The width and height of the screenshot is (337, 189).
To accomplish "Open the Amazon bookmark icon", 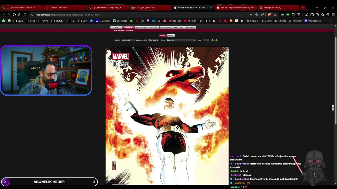I will [x=236, y=21].
